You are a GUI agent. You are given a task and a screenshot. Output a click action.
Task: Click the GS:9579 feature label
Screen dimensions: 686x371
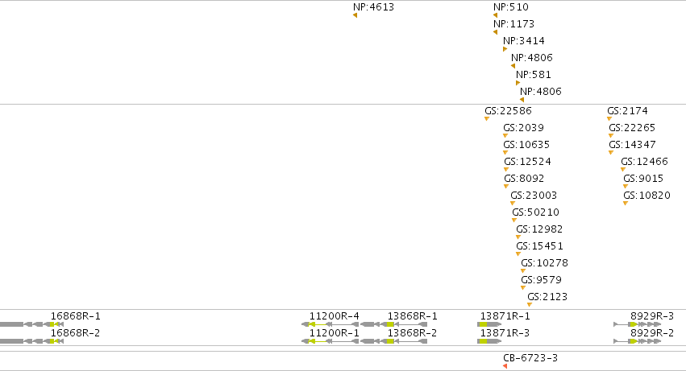pos(541,280)
